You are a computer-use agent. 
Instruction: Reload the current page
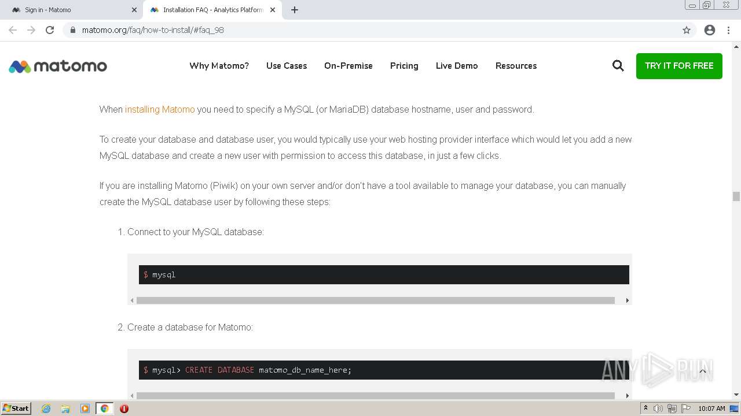tap(50, 30)
